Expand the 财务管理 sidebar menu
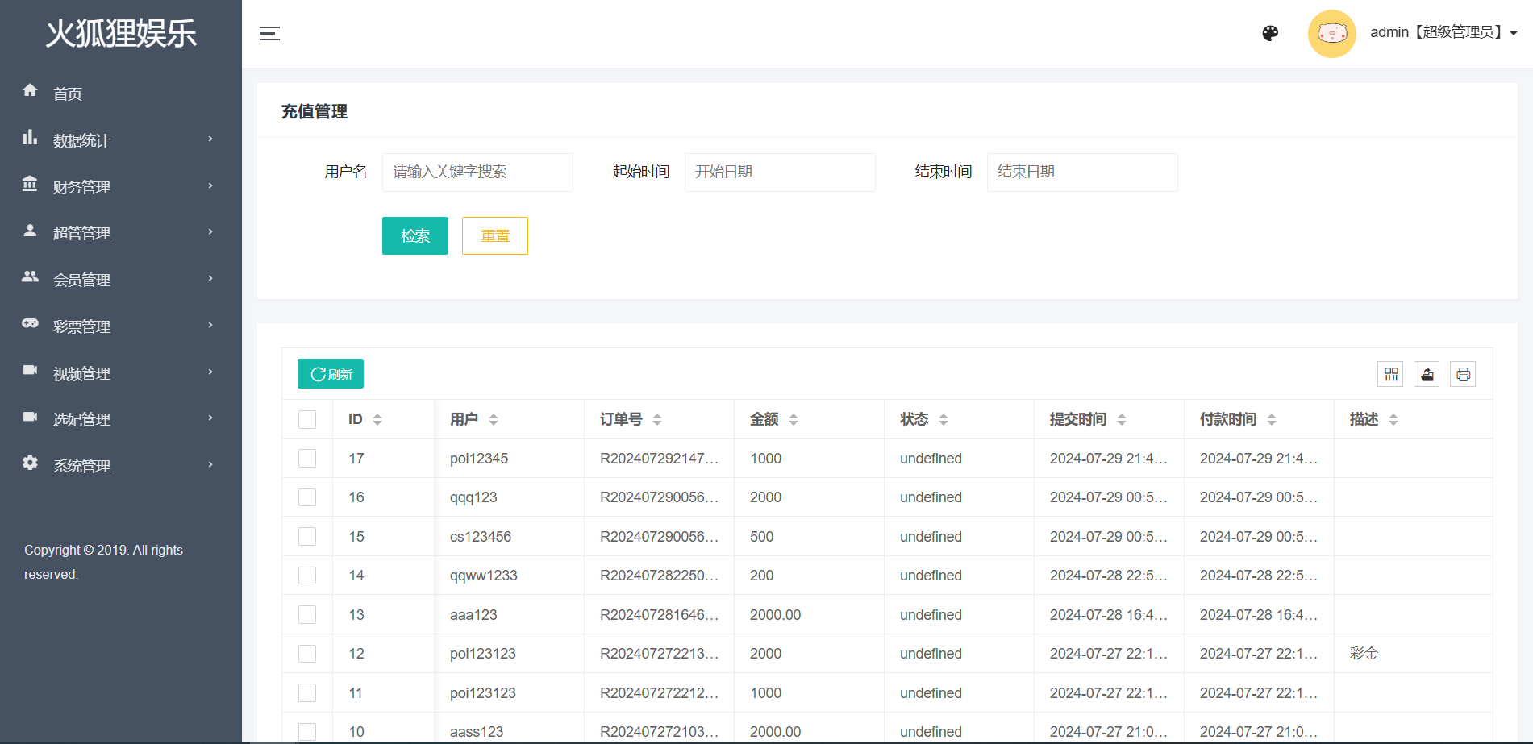 pyautogui.click(x=119, y=187)
